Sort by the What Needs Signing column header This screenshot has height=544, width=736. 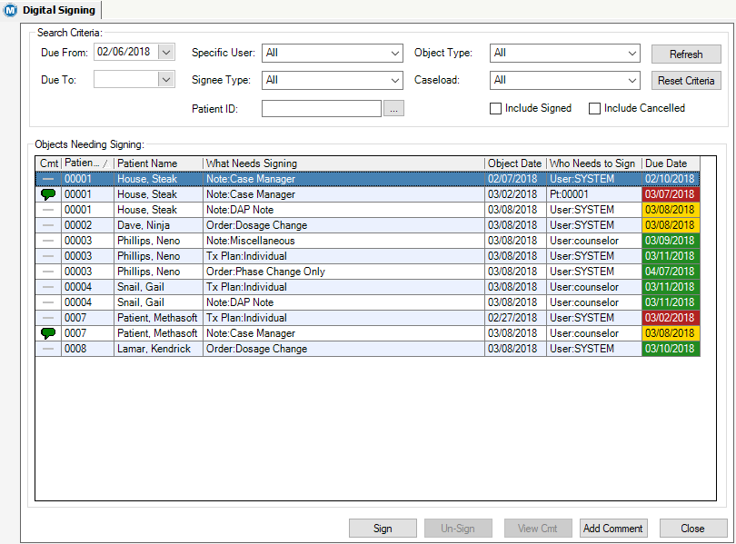343,163
